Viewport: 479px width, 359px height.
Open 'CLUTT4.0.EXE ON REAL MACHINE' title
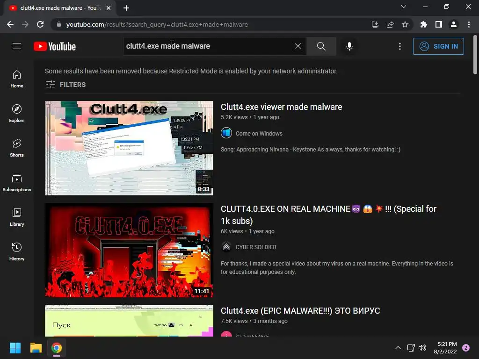329,215
